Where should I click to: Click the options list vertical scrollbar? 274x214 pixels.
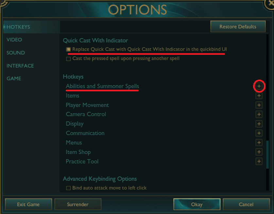pos(267,155)
